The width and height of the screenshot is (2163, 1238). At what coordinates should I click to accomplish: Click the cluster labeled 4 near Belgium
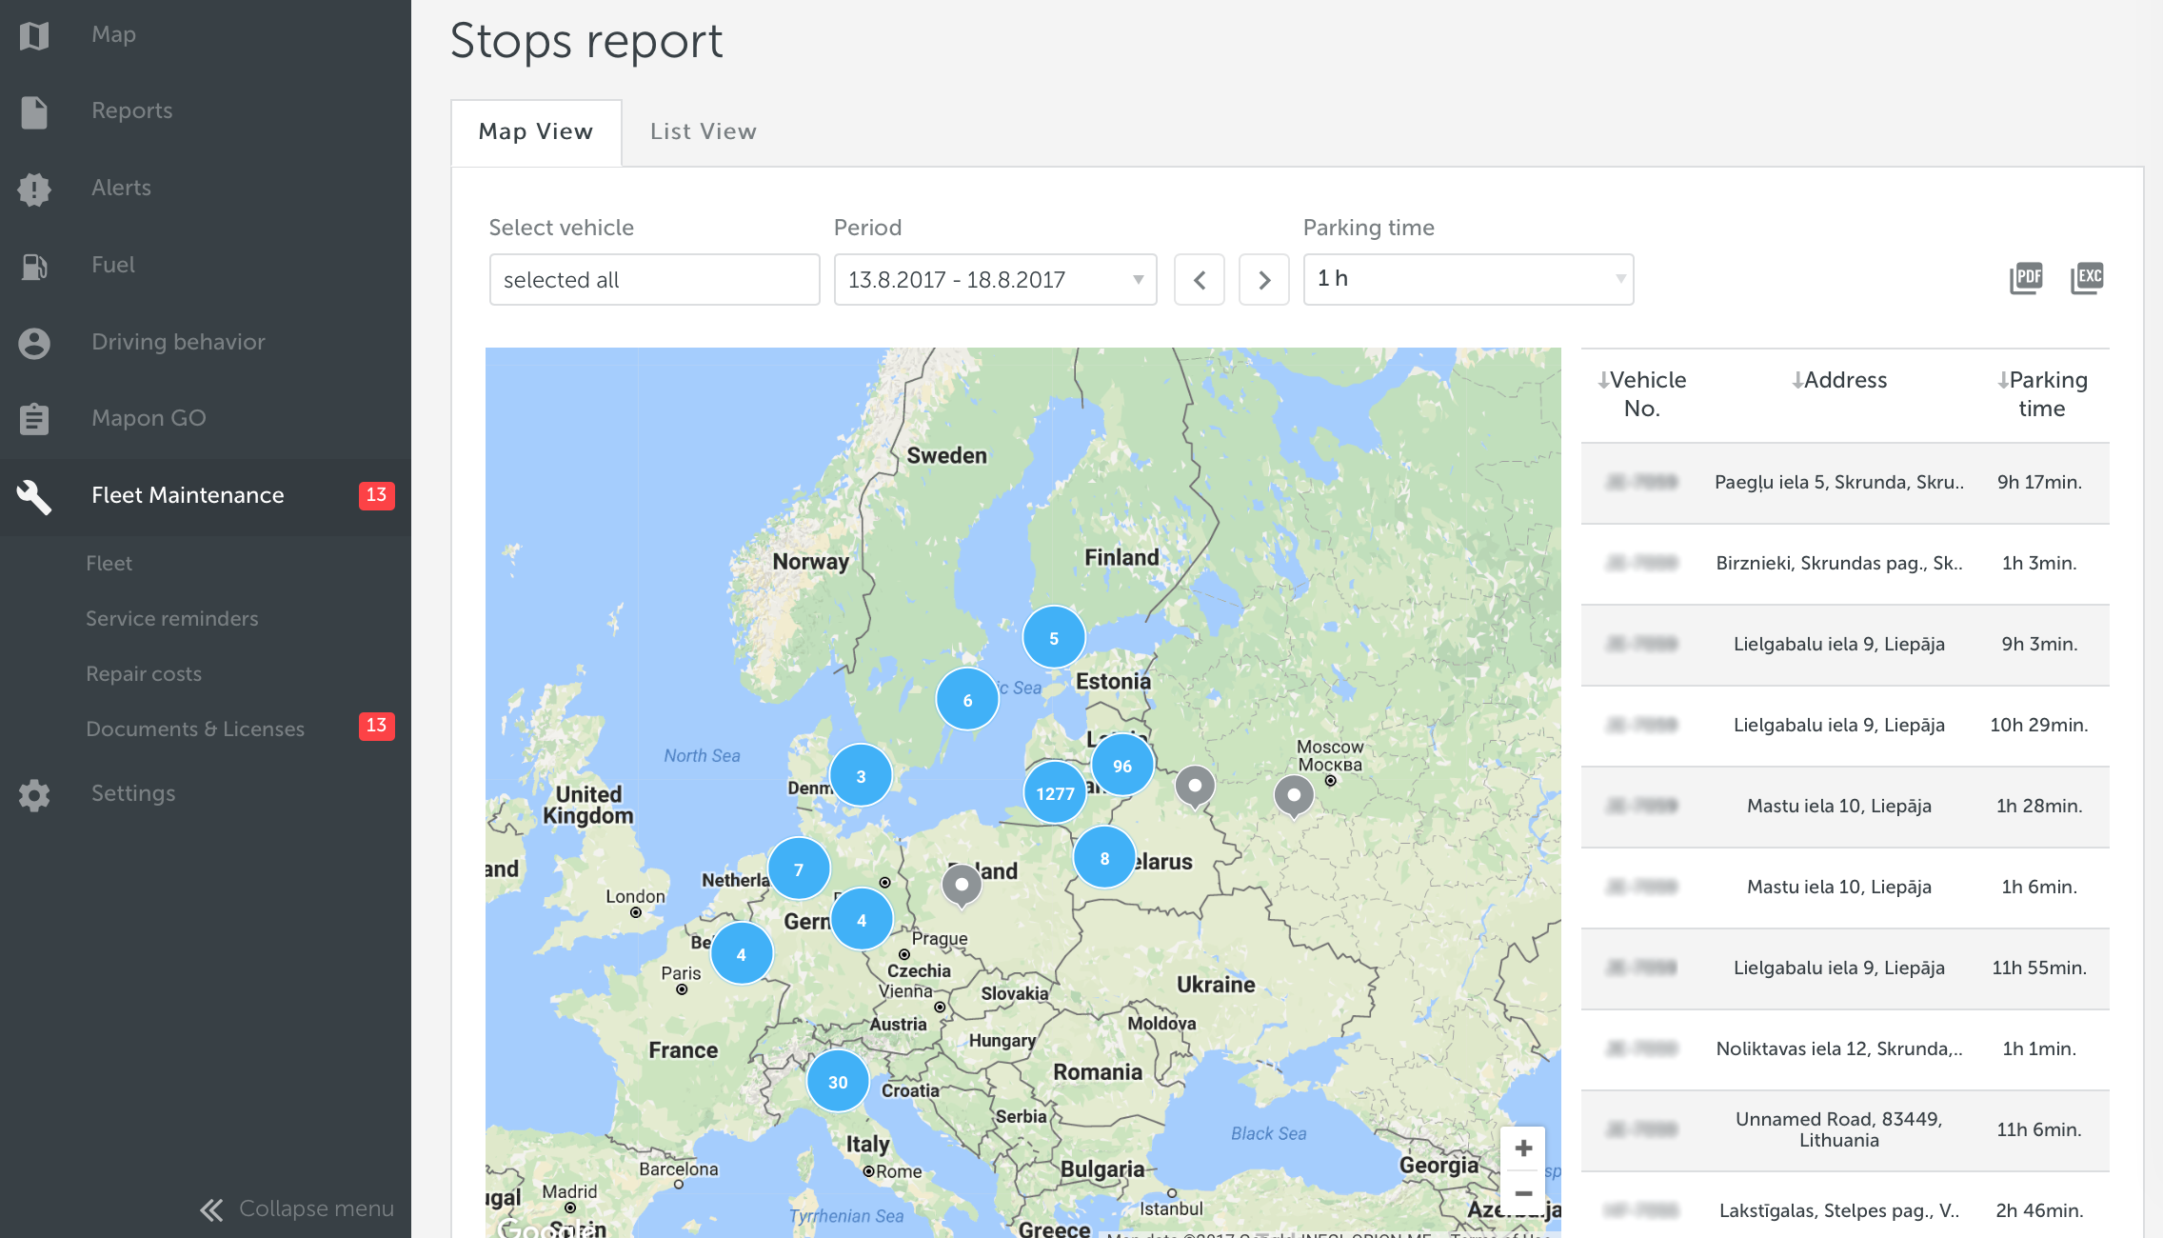pos(742,954)
